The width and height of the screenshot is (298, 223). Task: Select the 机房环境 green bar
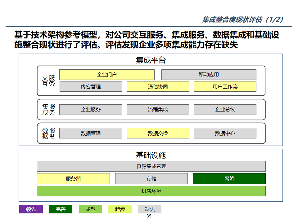[151, 191]
